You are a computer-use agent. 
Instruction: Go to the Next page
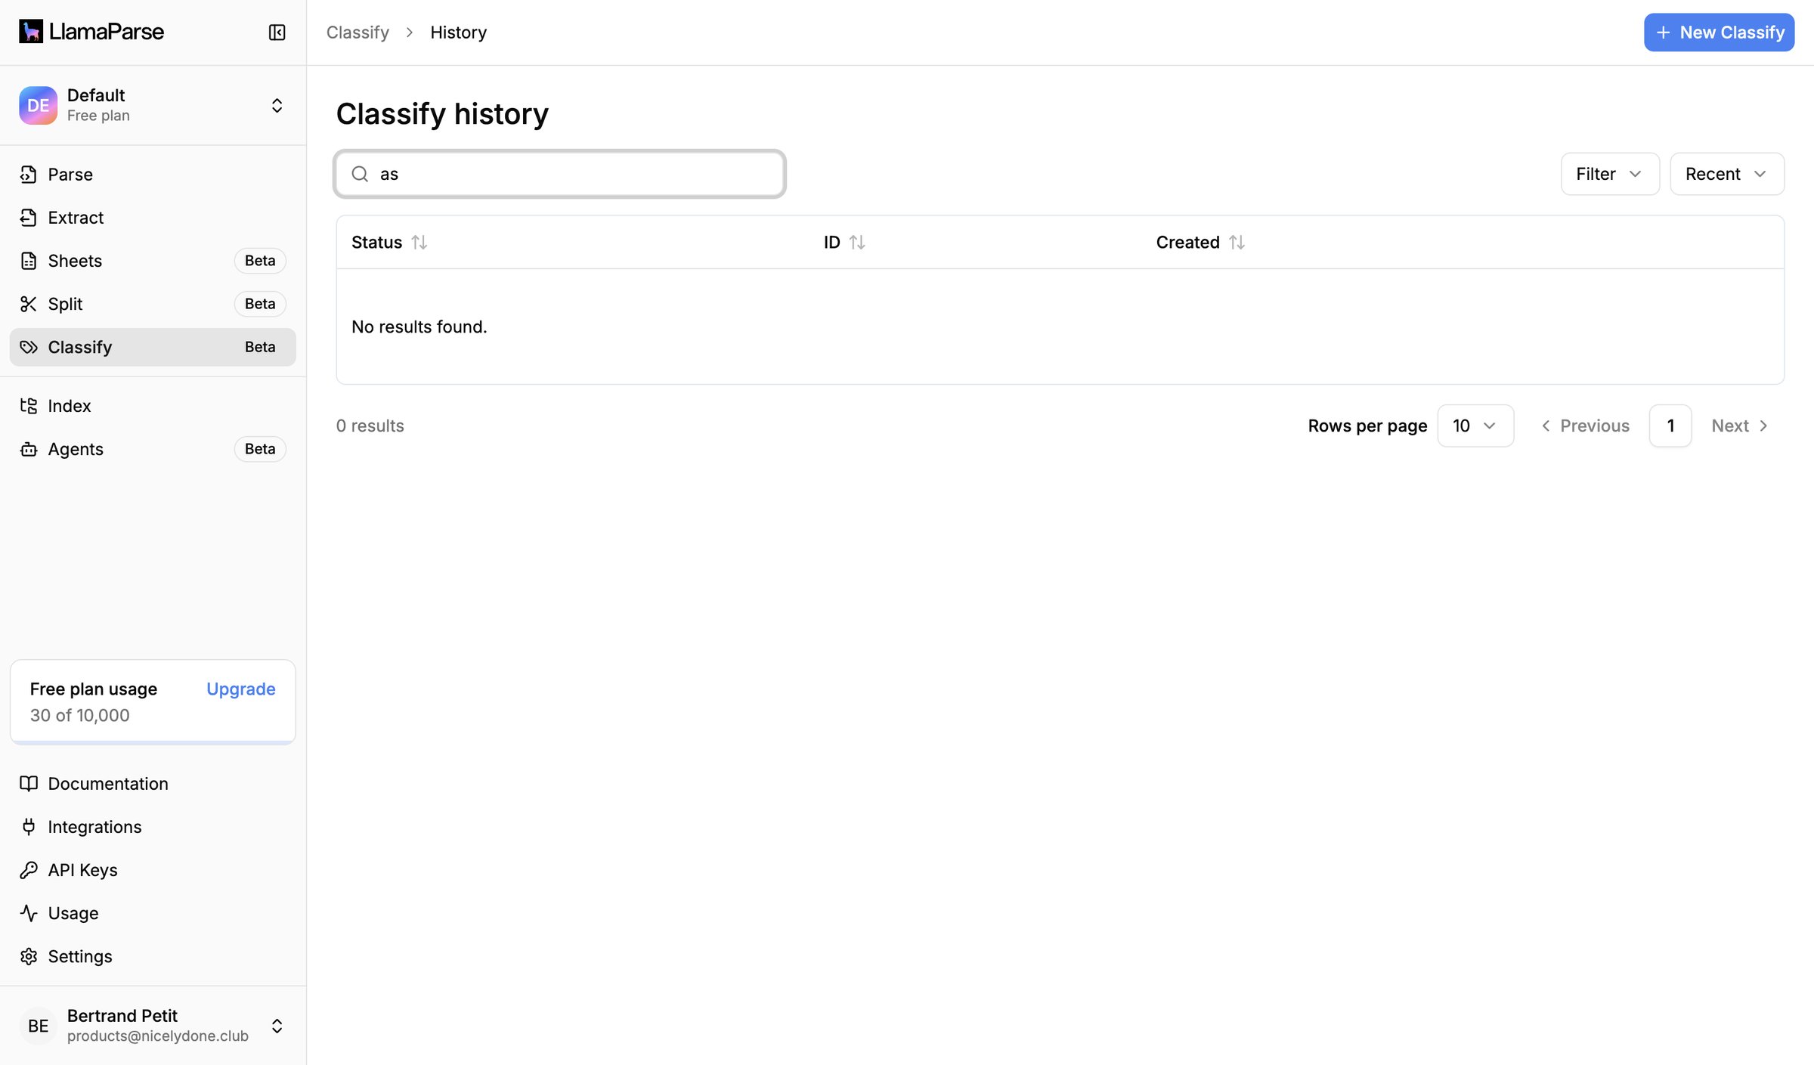pyautogui.click(x=1740, y=426)
